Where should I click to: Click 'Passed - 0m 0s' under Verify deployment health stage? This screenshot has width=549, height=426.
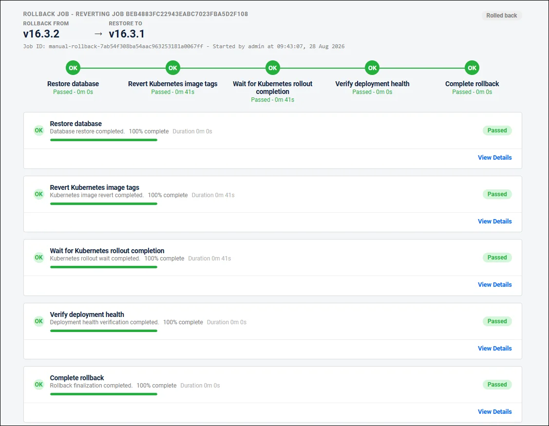point(372,92)
